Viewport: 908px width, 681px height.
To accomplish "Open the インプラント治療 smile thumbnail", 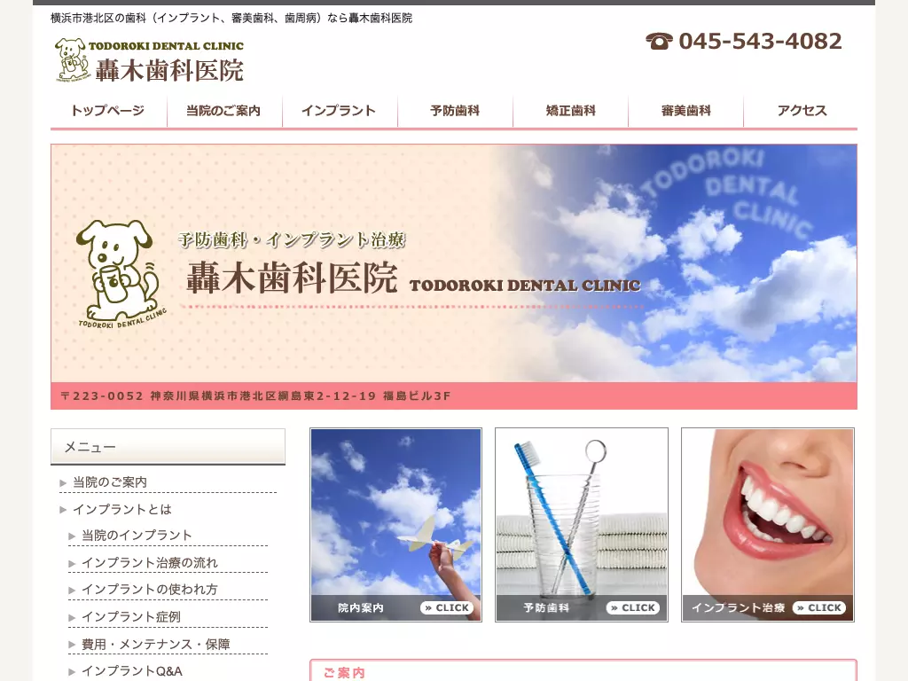I will tap(768, 525).
